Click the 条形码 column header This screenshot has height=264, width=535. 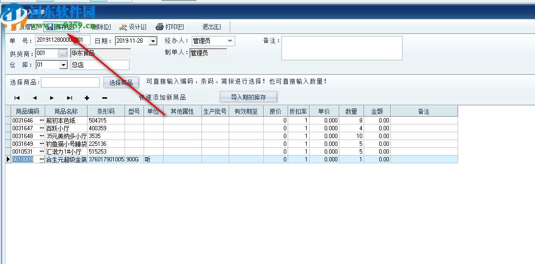(x=106, y=111)
